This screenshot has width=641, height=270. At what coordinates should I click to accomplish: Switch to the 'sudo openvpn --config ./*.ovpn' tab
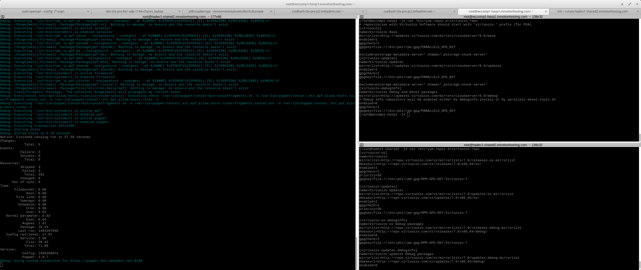click(x=43, y=11)
